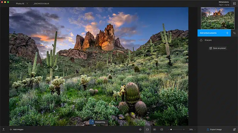This screenshot has width=238, height=133.
Task: Click the Add enhancements button
Action: click(214, 33)
